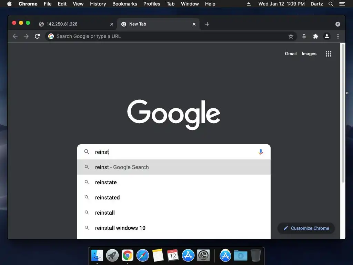Choose the 'reinstated' suggestion
This screenshot has height=265, width=353.
pyautogui.click(x=174, y=198)
